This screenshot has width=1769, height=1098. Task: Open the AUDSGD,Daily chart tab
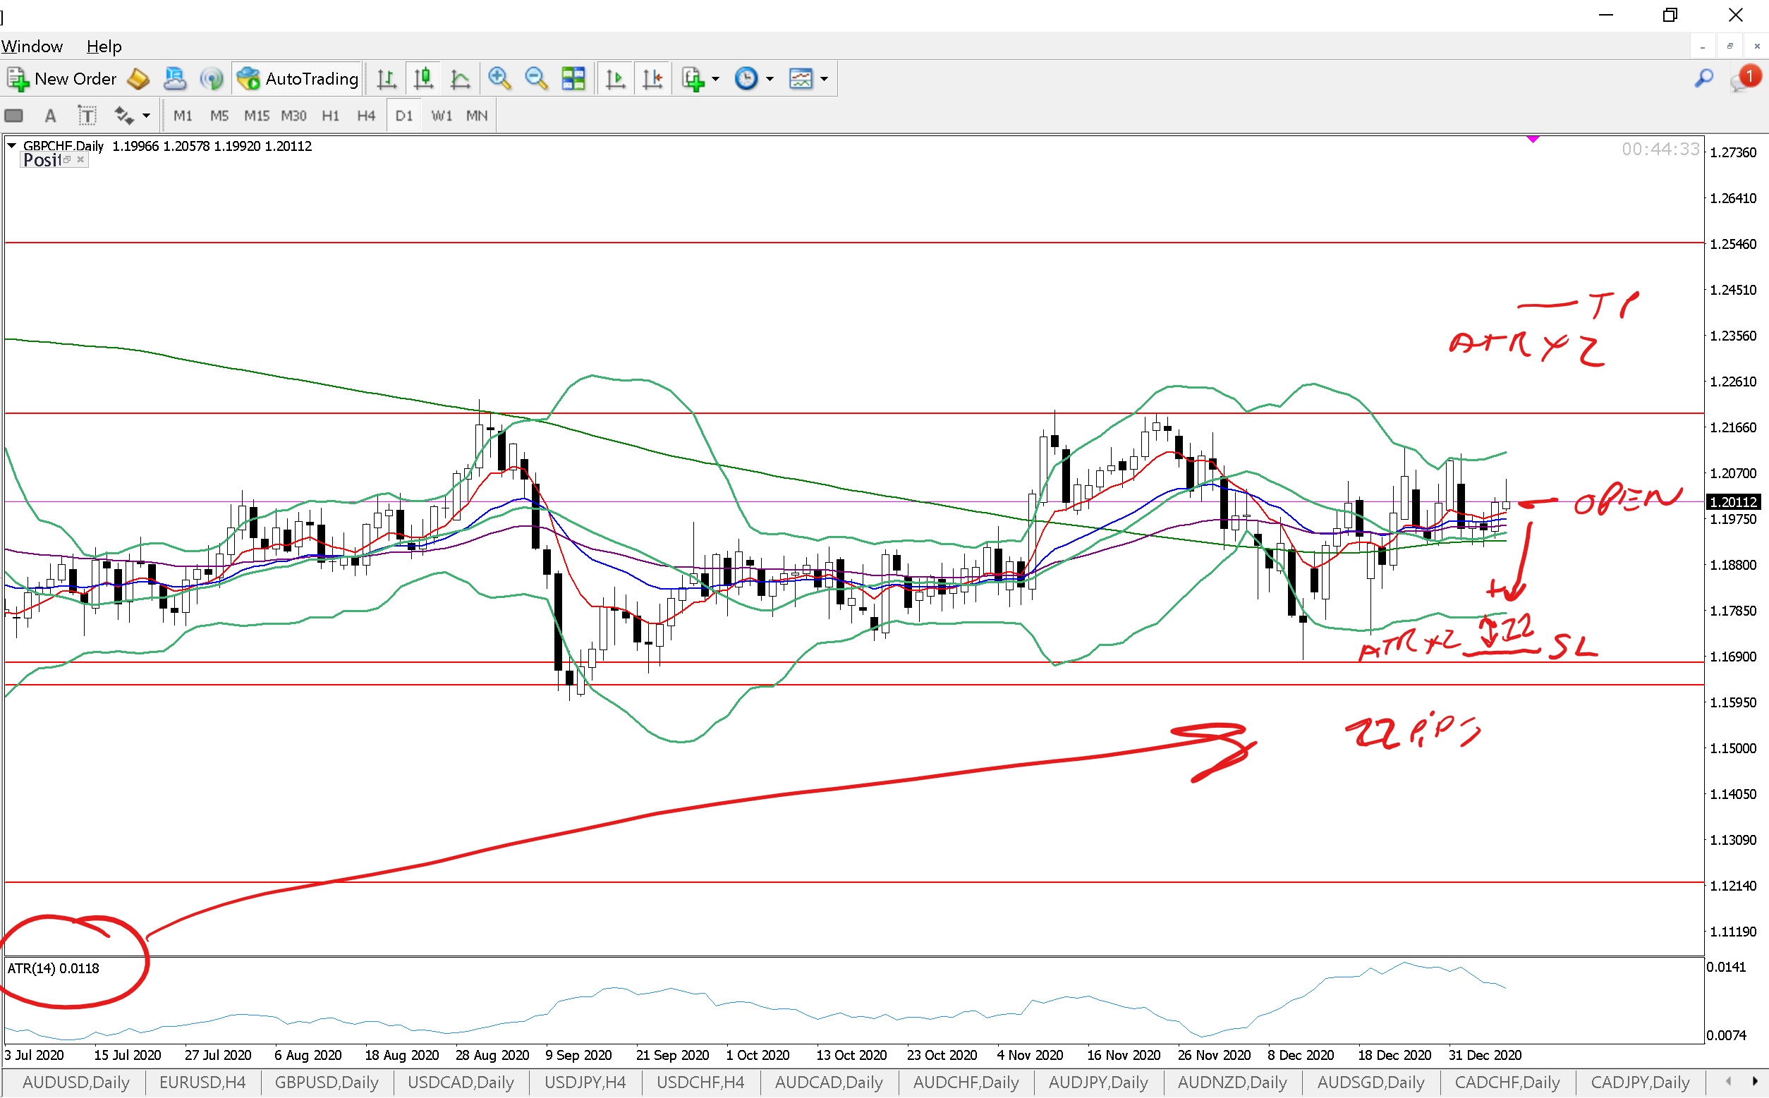[x=1371, y=1082]
